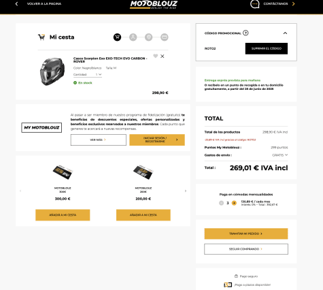Collapse the Código promocional section
323x290 pixels.
coord(285,33)
